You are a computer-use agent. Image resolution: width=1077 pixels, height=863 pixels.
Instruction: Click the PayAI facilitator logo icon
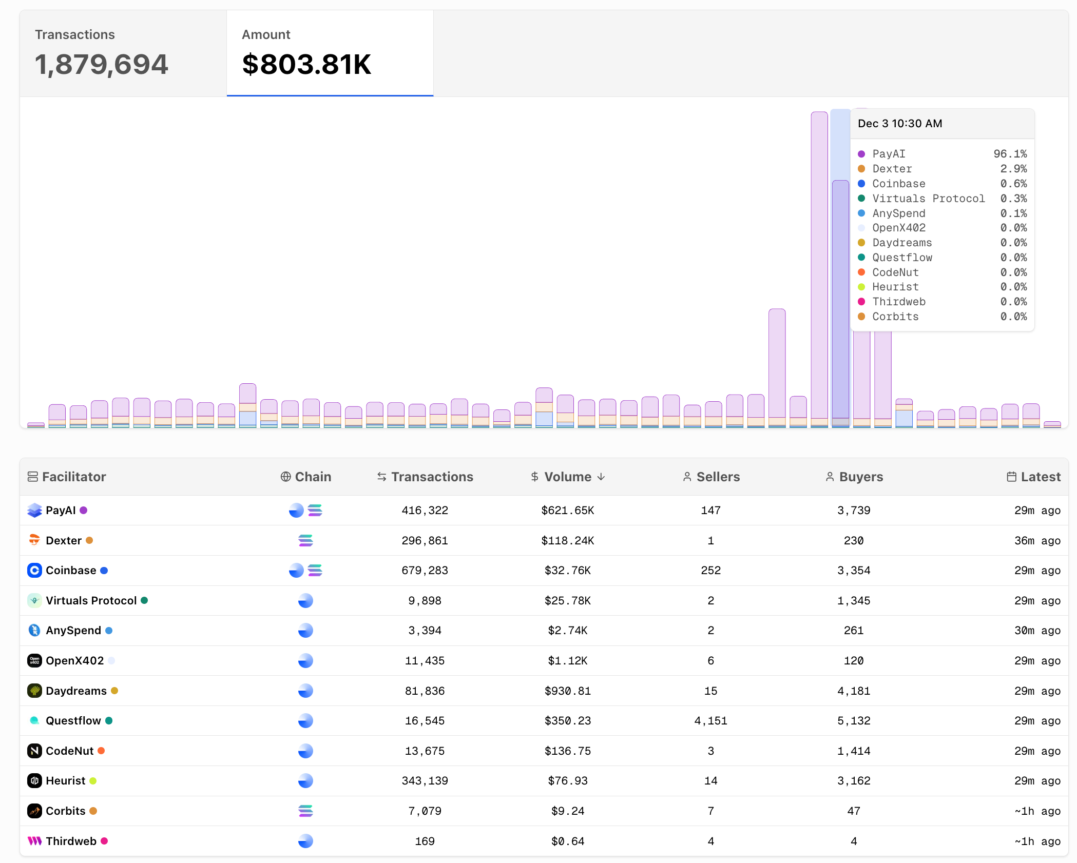(x=34, y=510)
